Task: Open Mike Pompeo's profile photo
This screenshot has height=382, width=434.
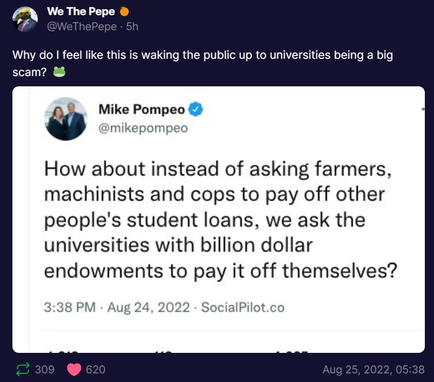Action: click(66, 119)
